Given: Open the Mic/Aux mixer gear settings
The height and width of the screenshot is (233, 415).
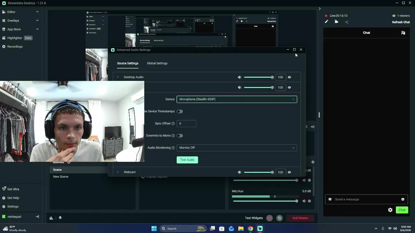Looking at the screenshot, I should click(x=309, y=201).
